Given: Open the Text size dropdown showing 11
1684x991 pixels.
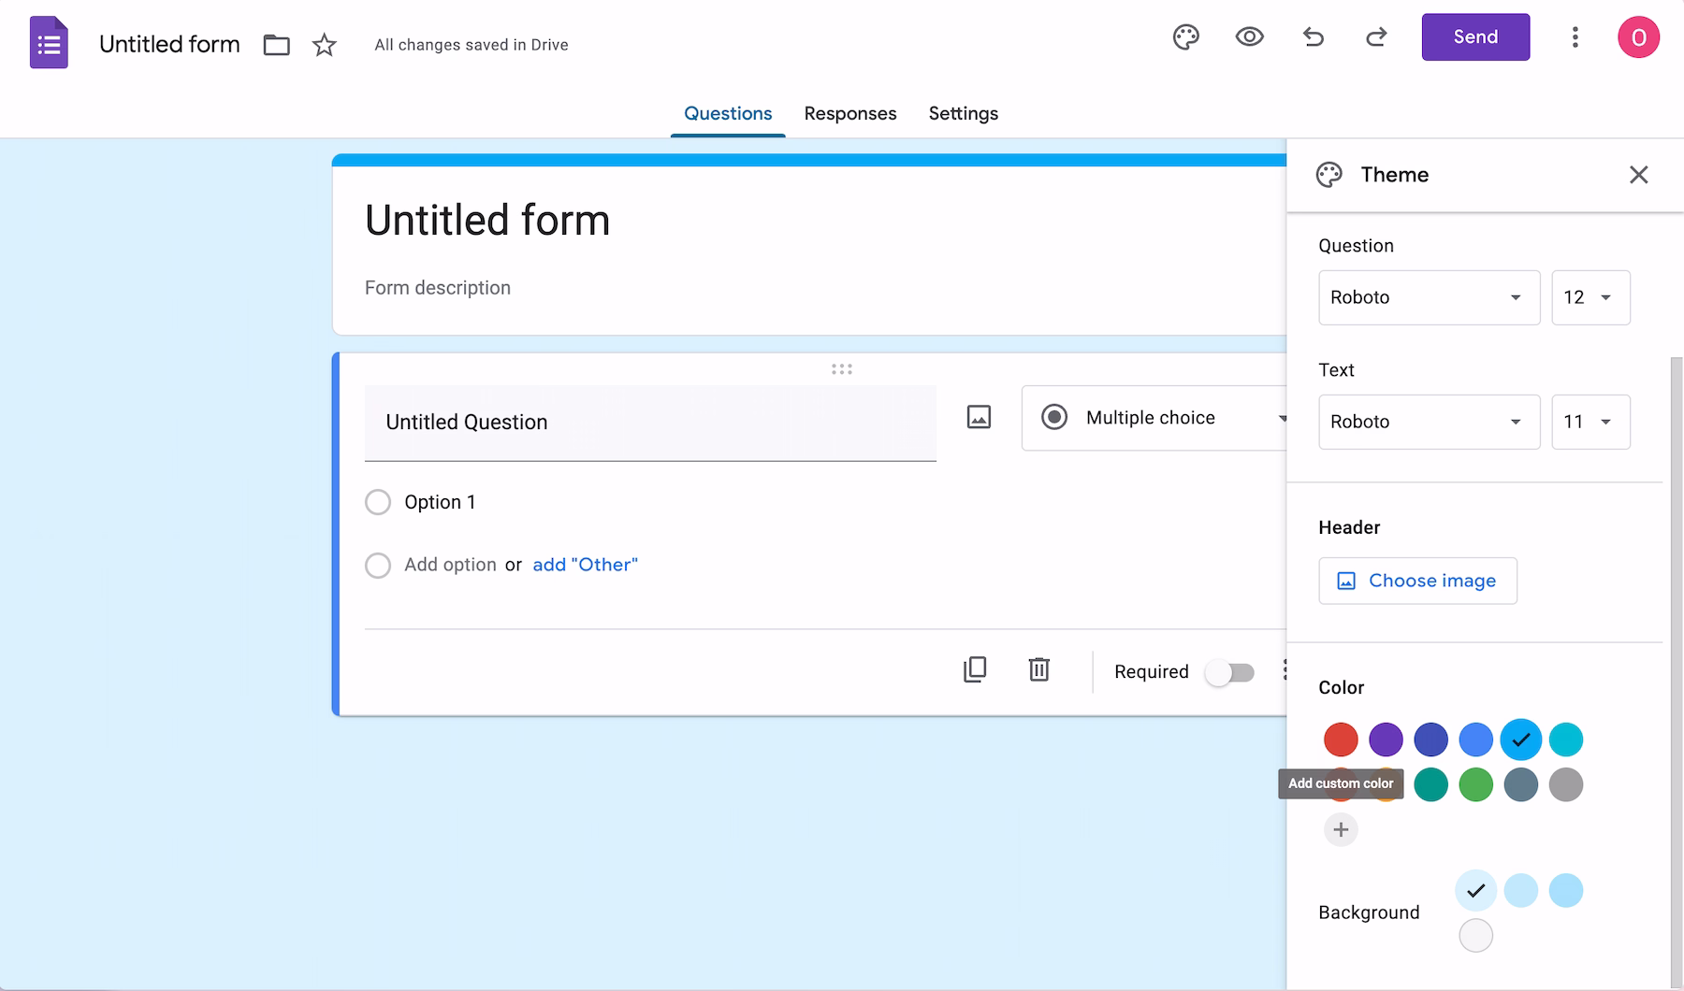Looking at the screenshot, I should click(x=1590, y=422).
